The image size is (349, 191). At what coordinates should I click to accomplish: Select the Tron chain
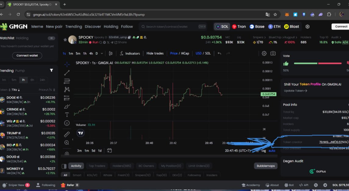point(239,26)
